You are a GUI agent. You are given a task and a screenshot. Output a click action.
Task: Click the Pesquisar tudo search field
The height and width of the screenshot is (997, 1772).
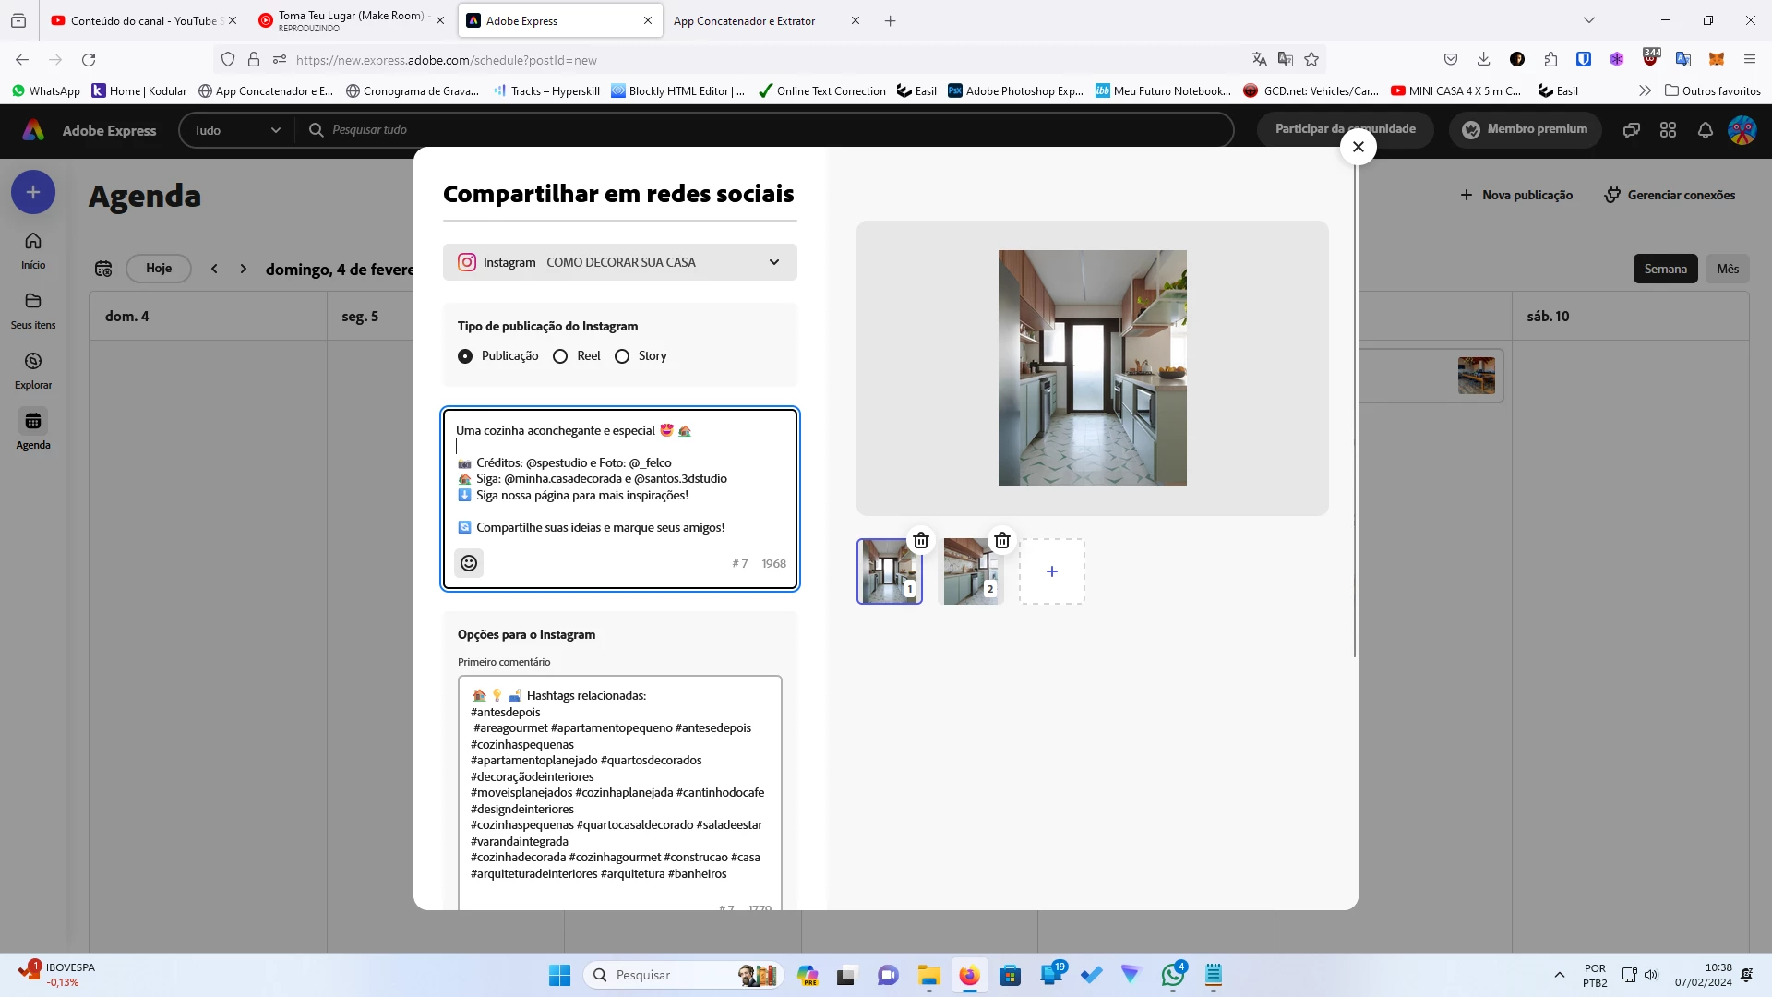pyautogui.click(x=766, y=130)
